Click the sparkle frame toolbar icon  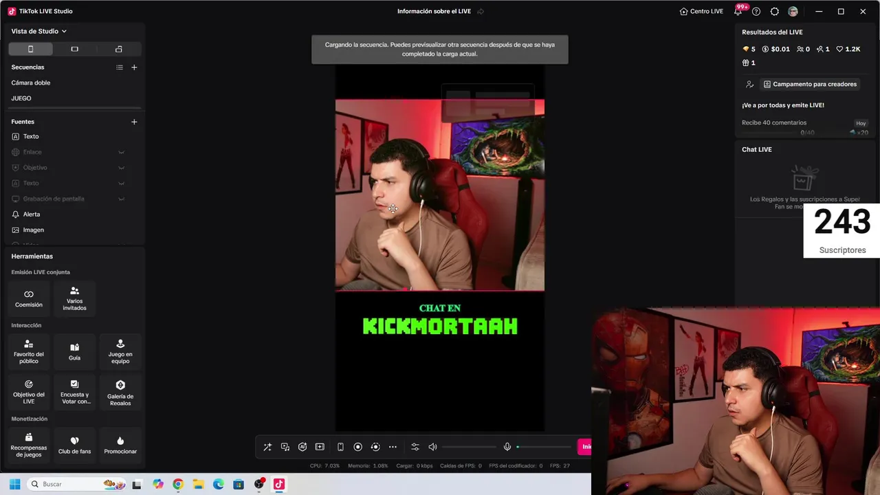pyautogui.click(x=320, y=447)
